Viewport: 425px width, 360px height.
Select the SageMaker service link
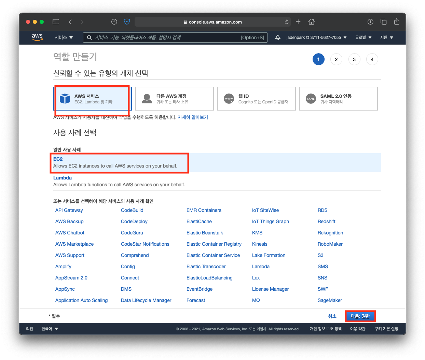click(x=330, y=300)
